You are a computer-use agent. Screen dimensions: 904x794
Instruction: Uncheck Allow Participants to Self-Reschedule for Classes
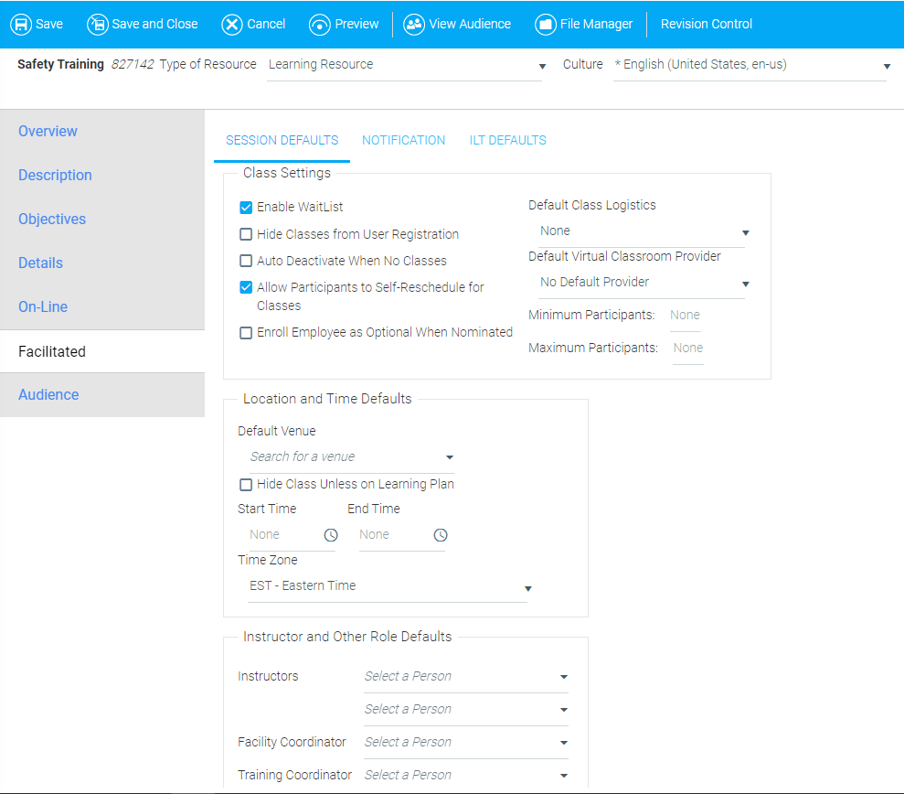[246, 287]
